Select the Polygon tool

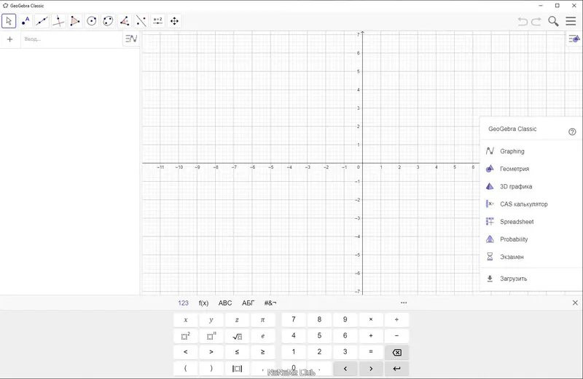75,21
